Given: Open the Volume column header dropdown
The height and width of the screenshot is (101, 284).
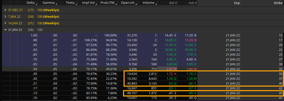Looking at the screenshot, I should [x=156, y=4].
